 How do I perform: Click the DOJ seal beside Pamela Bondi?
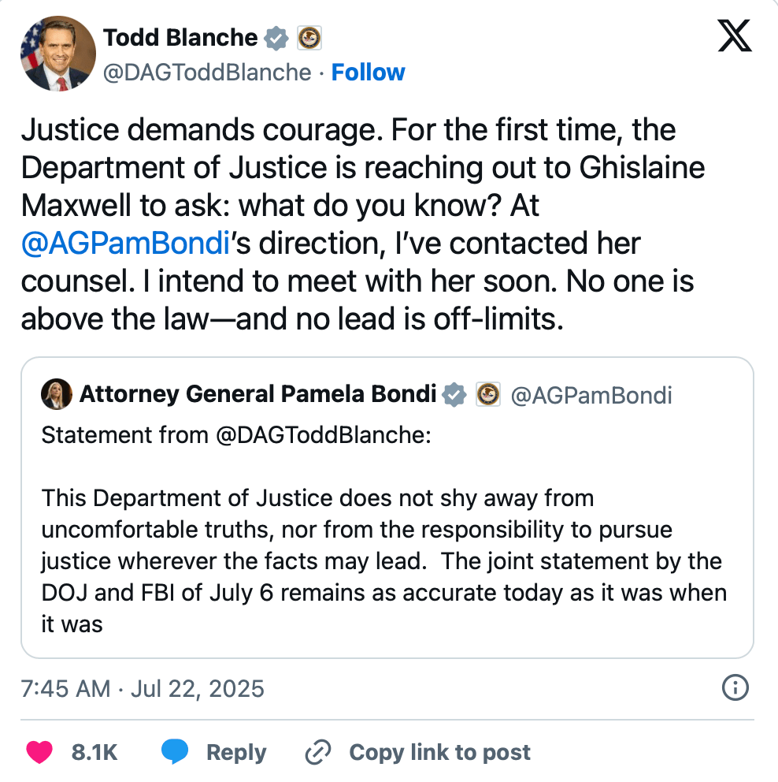pyautogui.click(x=487, y=394)
